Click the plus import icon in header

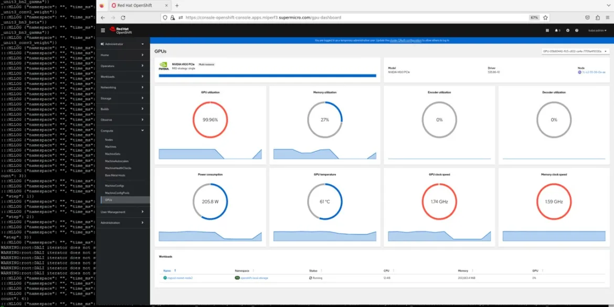tap(568, 30)
